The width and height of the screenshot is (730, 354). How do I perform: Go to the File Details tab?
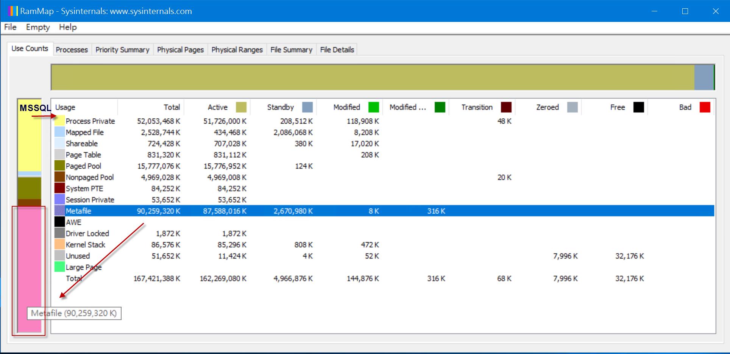coord(337,49)
